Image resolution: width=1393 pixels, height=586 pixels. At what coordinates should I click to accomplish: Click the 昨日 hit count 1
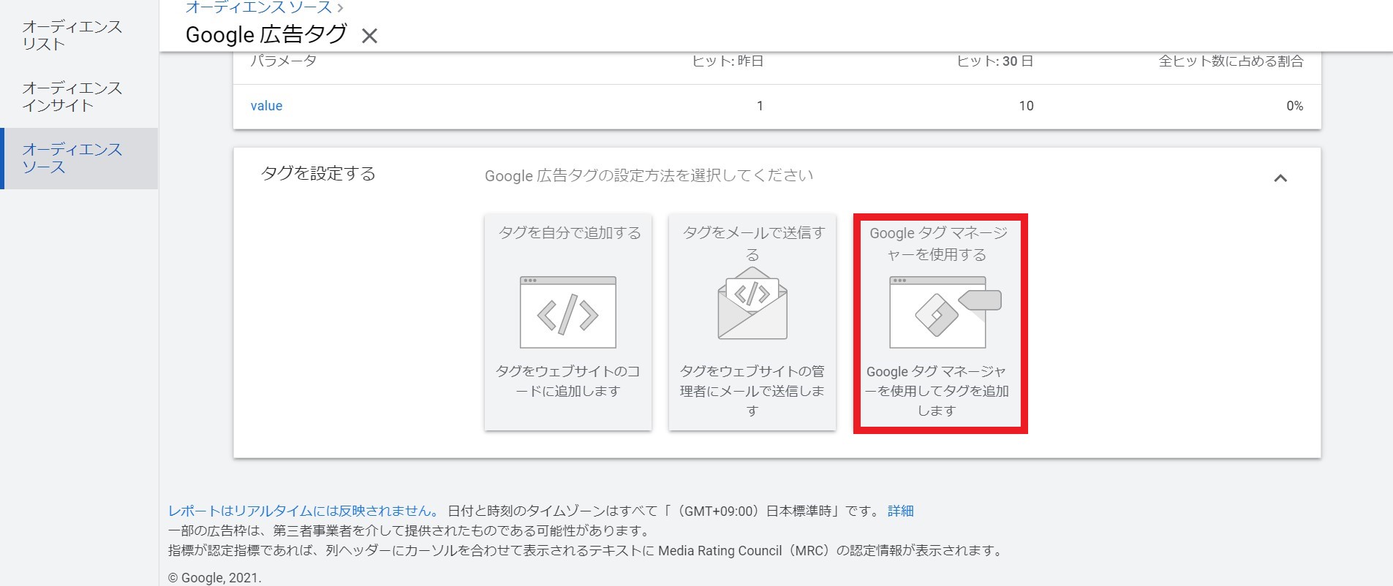[760, 106]
